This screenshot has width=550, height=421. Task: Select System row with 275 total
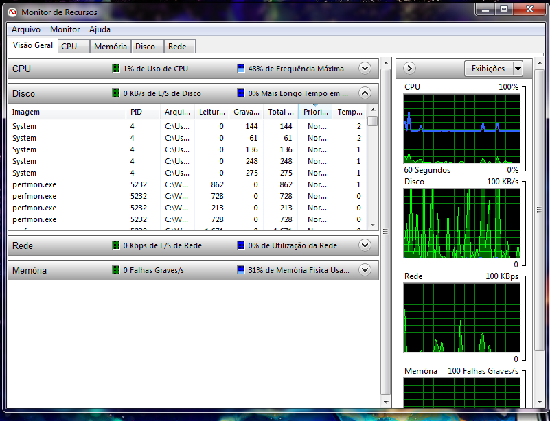pyautogui.click(x=187, y=173)
